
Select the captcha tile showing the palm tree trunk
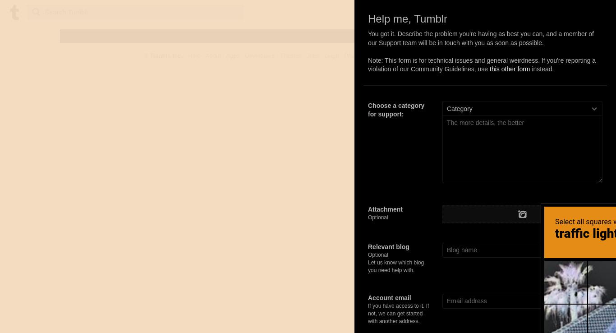pos(565,319)
